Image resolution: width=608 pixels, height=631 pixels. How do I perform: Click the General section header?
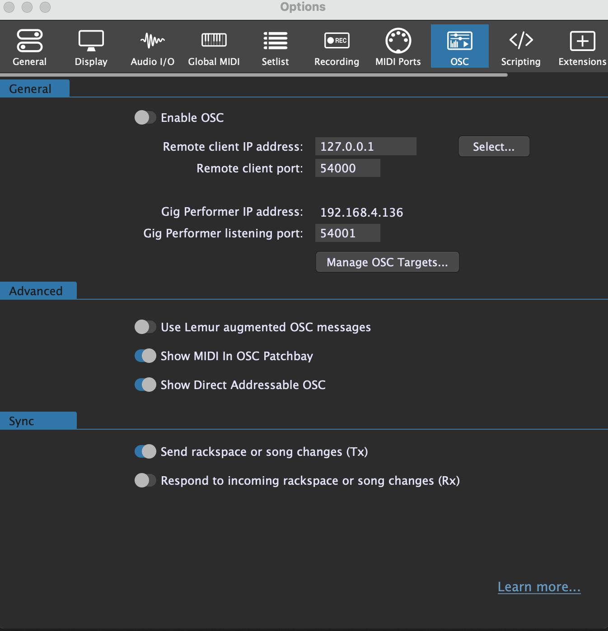35,88
